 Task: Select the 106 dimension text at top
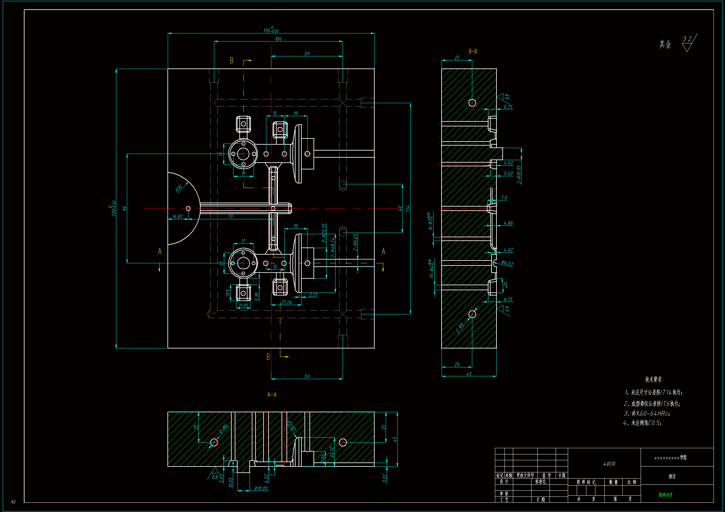(278, 39)
